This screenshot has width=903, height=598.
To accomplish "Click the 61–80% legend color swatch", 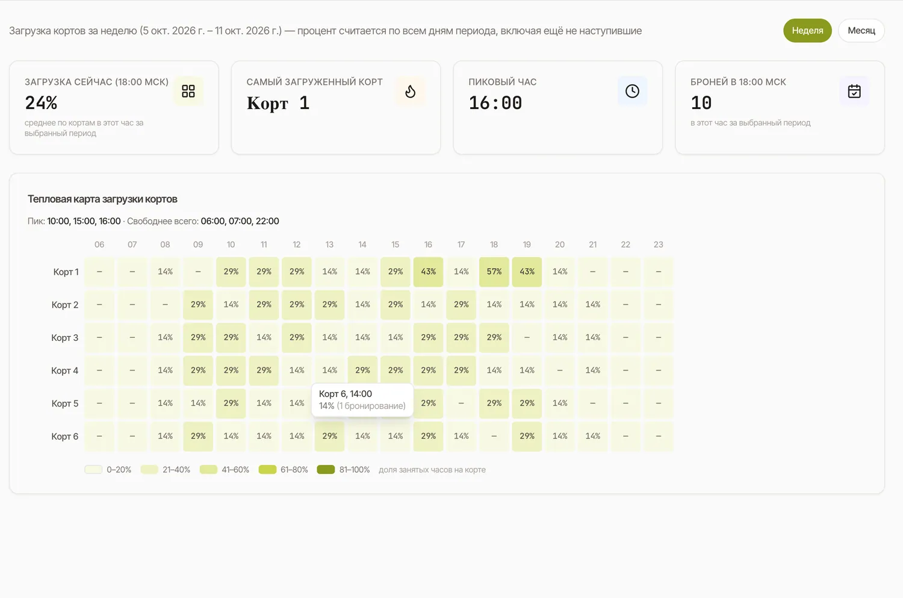I will click(267, 470).
